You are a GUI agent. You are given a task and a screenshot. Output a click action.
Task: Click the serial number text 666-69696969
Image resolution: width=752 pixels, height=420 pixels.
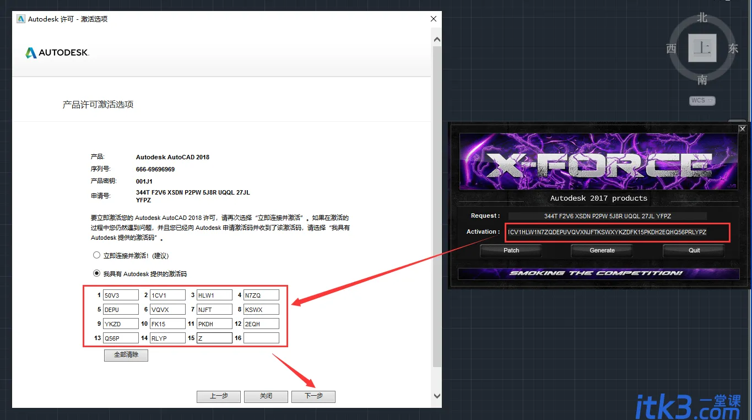click(155, 169)
